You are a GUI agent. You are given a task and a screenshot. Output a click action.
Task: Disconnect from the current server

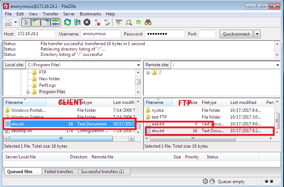(x=97, y=22)
